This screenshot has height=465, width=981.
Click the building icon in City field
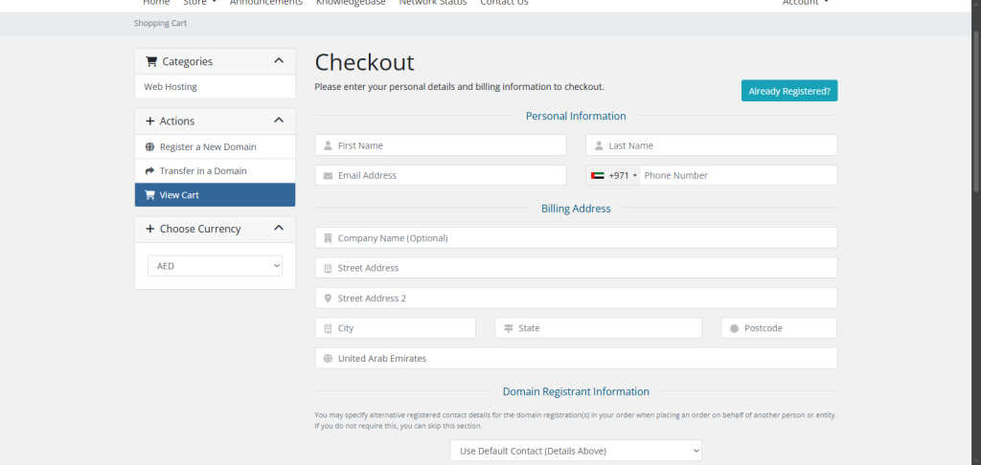(328, 328)
